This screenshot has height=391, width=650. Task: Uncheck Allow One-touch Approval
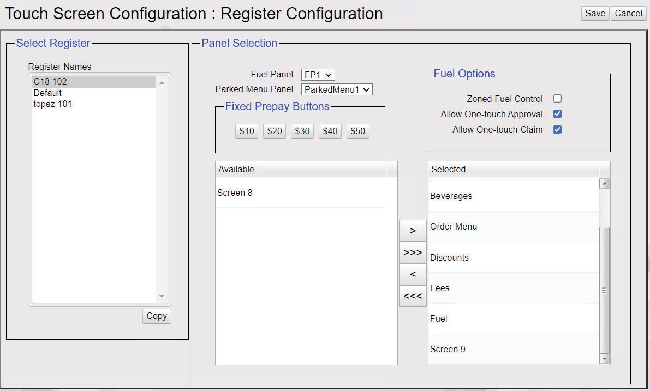coord(558,114)
